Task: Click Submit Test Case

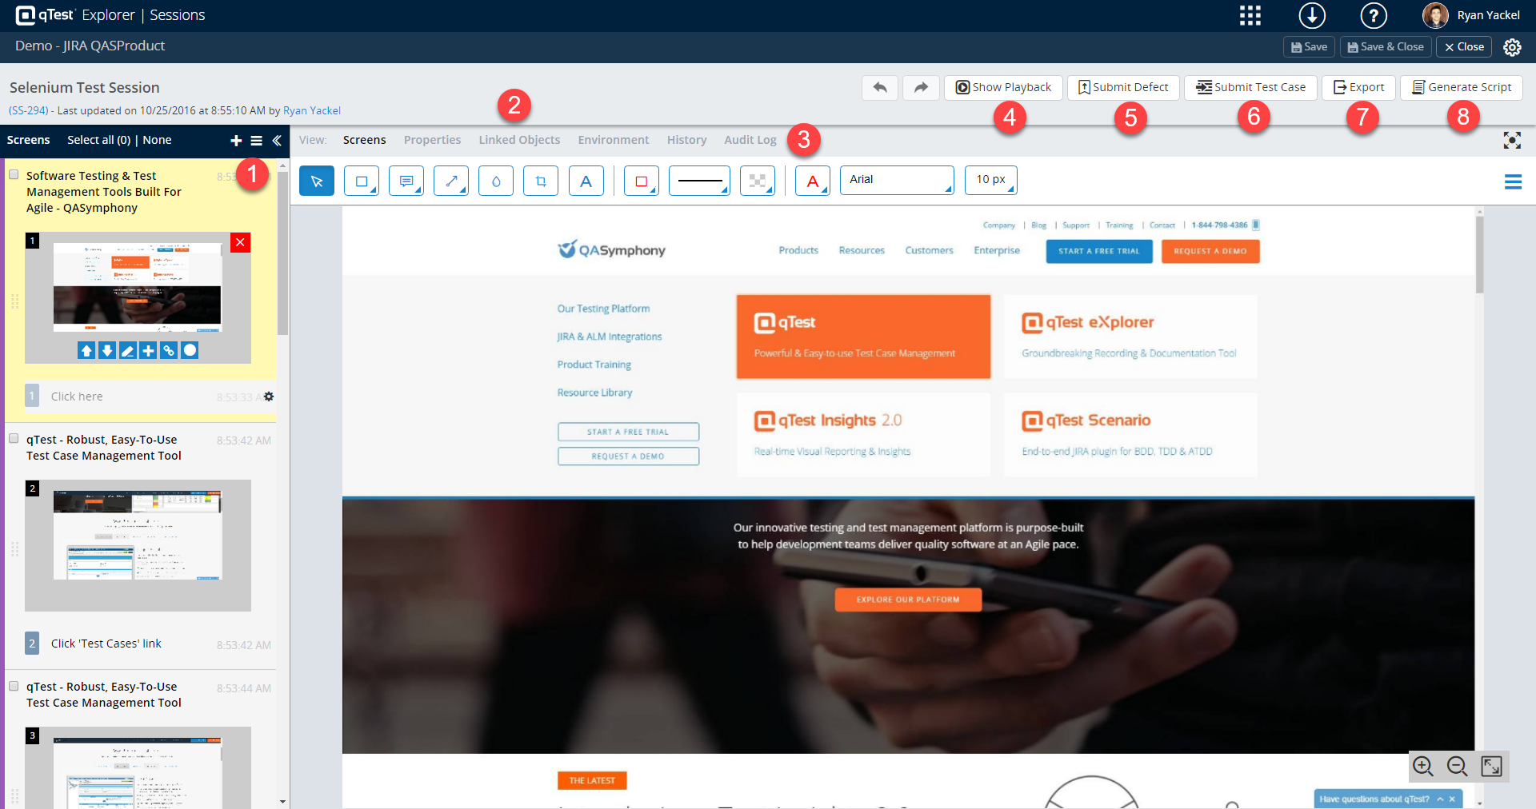Action: (1251, 87)
